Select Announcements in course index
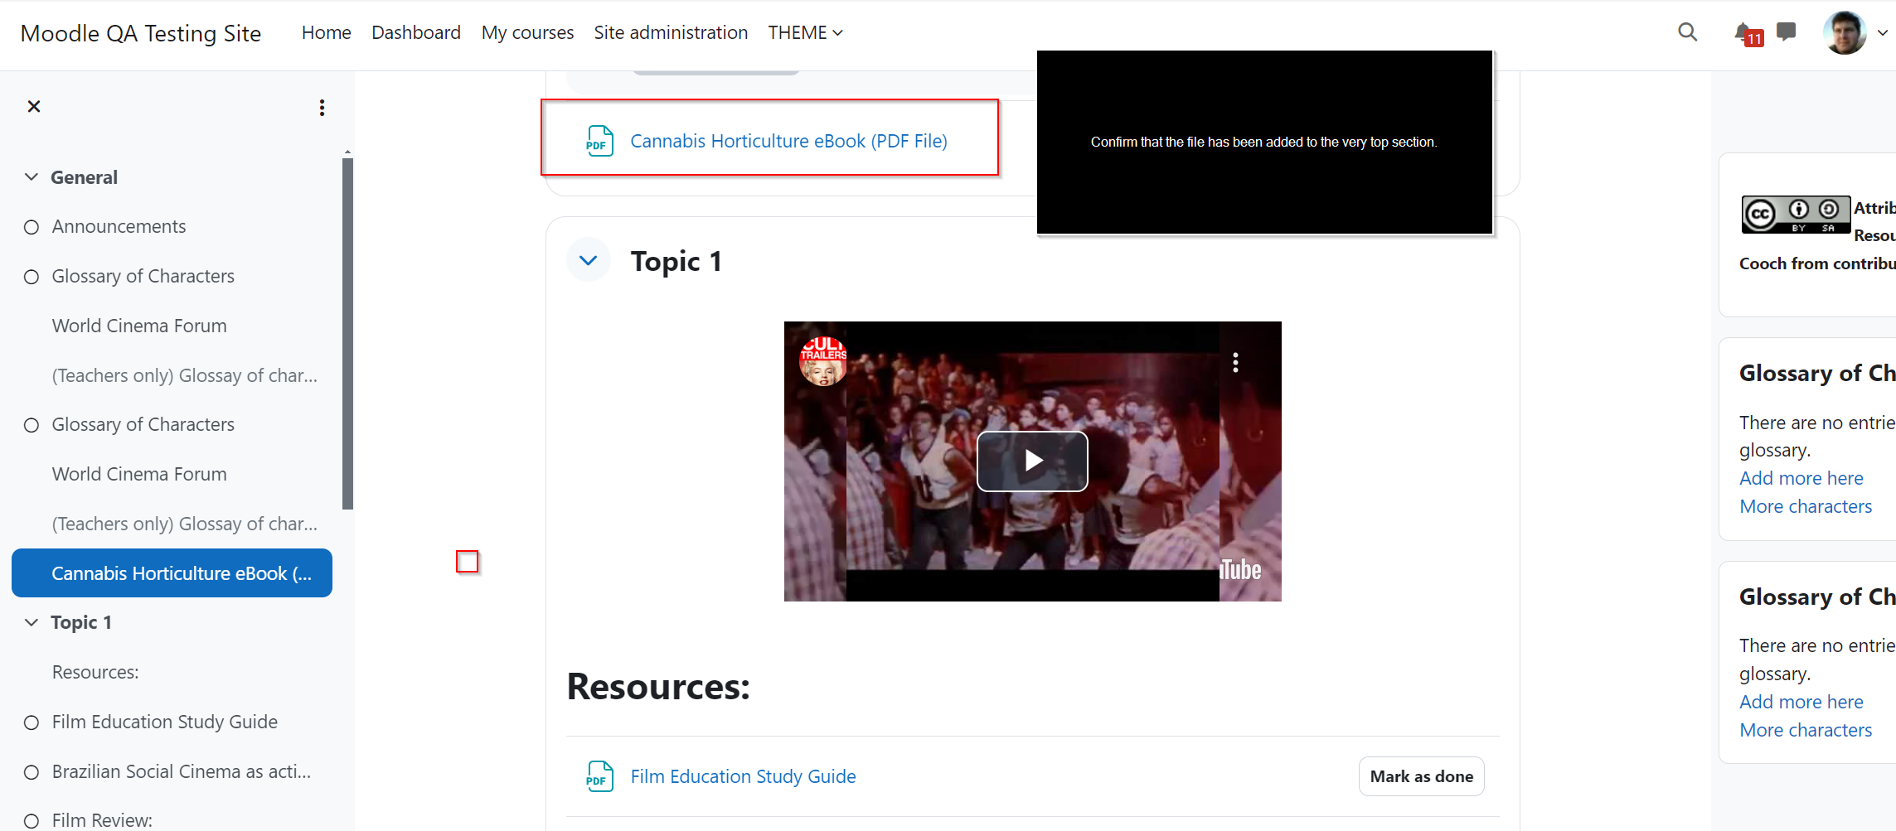The width and height of the screenshot is (1896, 831). point(119,226)
